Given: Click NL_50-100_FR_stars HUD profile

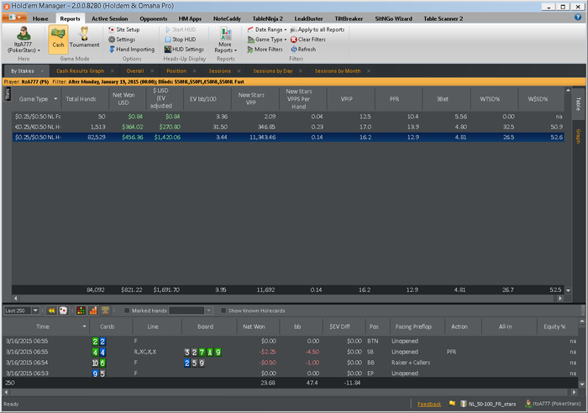Looking at the screenshot, I should click(x=489, y=404).
